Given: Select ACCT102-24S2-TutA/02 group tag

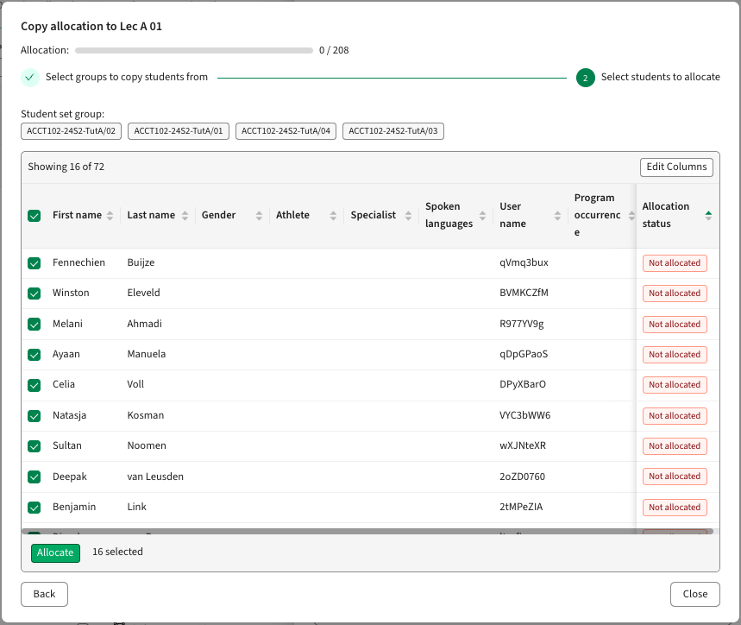Looking at the screenshot, I should (x=71, y=131).
